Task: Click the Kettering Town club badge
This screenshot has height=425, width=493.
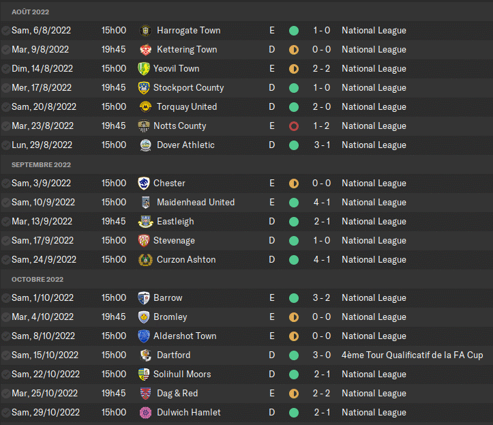Action: click(145, 50)
